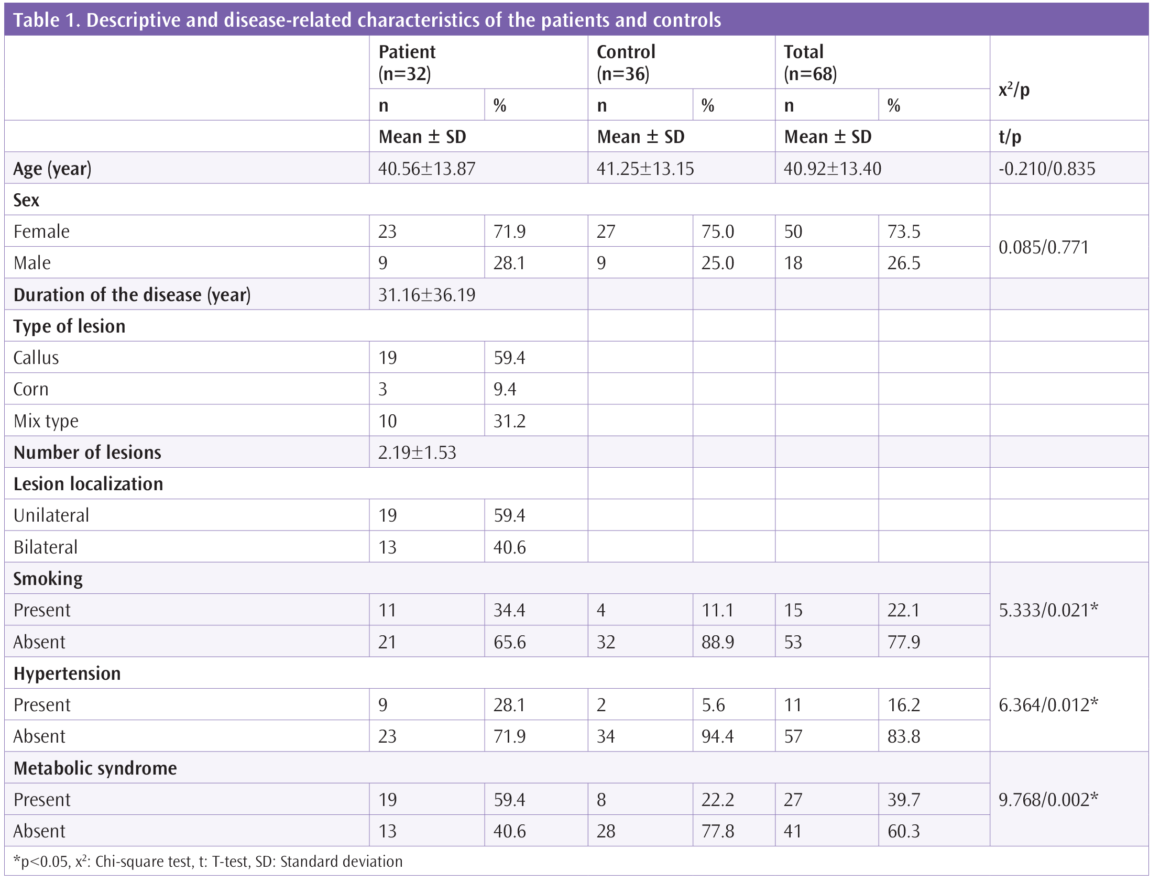1160x883 pixels.
Task: Select hypertension Absent control percentage 94.4
Action: (x=717, y=736)
